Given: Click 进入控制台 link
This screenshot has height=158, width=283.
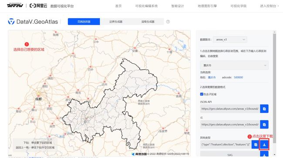Looking at the screenshot, I should [x=269, y=6].
